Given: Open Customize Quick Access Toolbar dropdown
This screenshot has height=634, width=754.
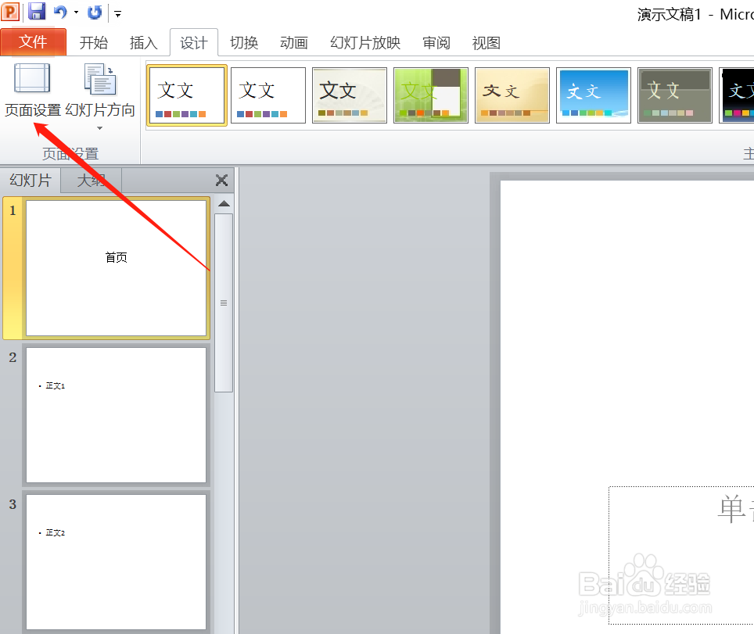Looking at the screenshot, I should click(118, 14).
